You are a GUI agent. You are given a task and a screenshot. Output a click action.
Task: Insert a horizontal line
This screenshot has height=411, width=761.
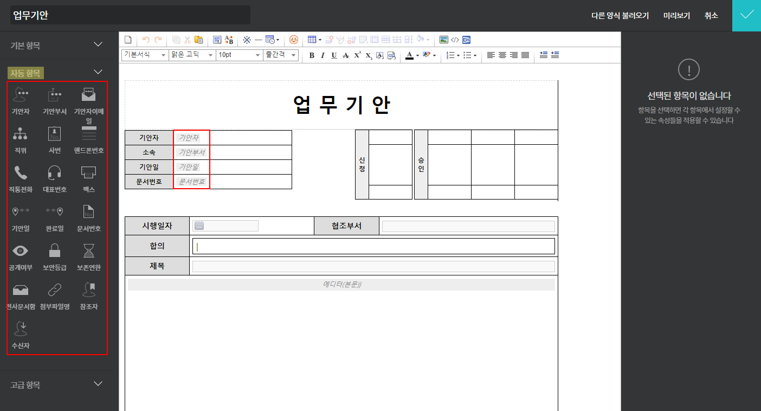(259, 40)
